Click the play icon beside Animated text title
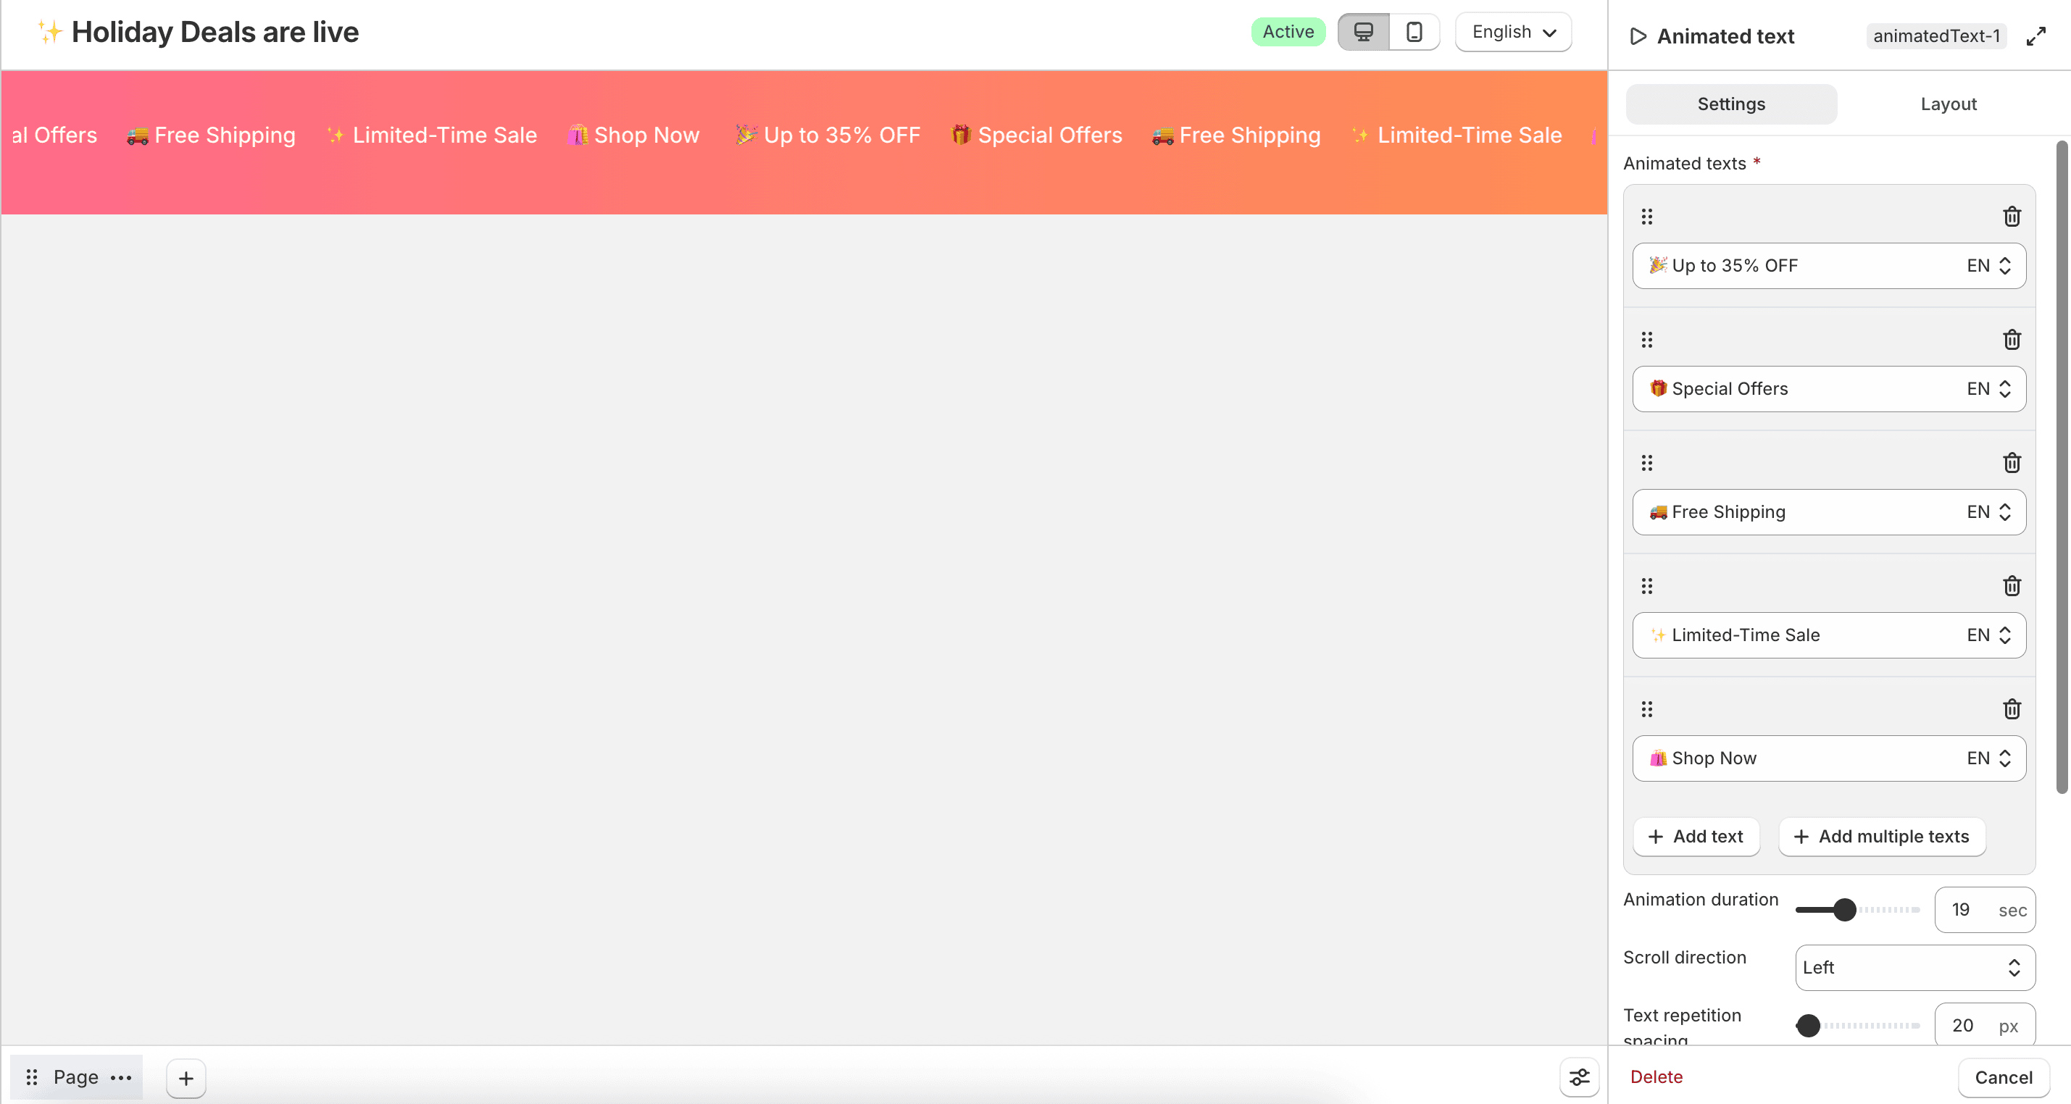 [1638, 36]
